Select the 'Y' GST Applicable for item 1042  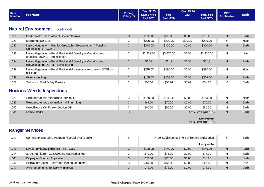tap(227, 138)
